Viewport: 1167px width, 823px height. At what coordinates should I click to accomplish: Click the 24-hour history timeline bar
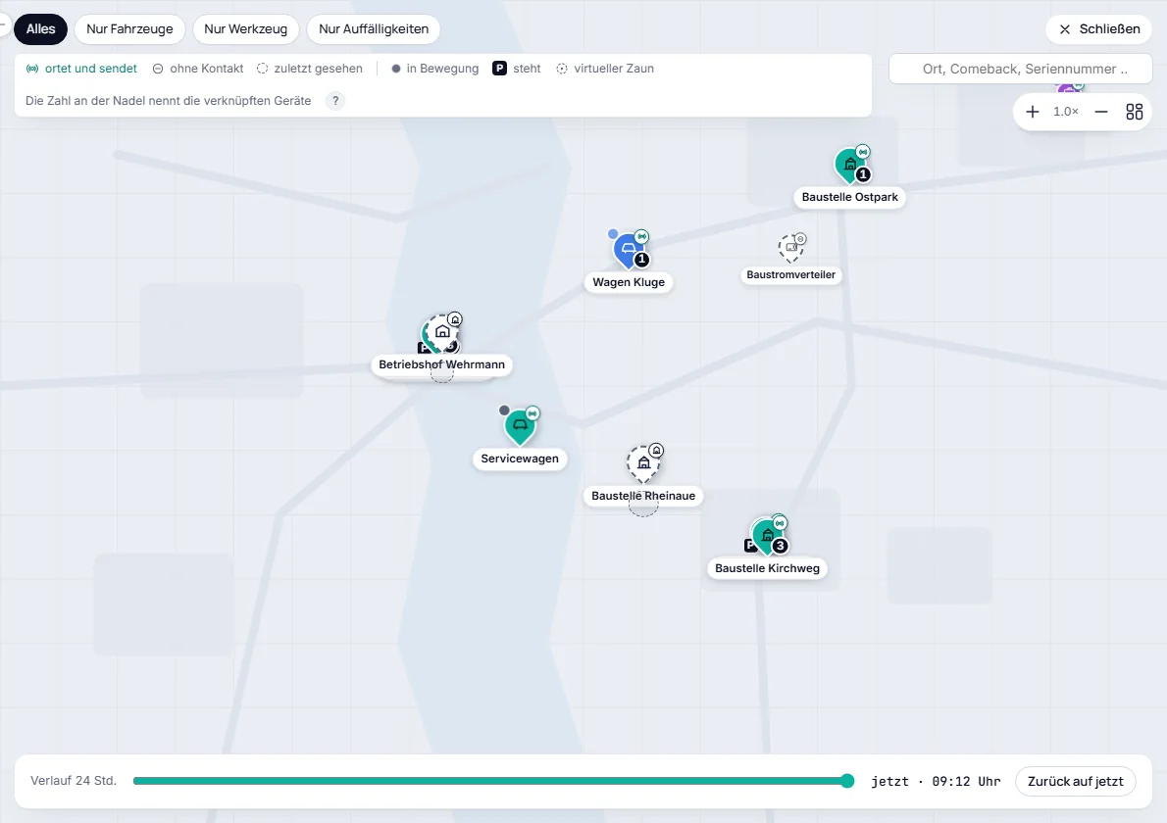click(x=491, y=781)
